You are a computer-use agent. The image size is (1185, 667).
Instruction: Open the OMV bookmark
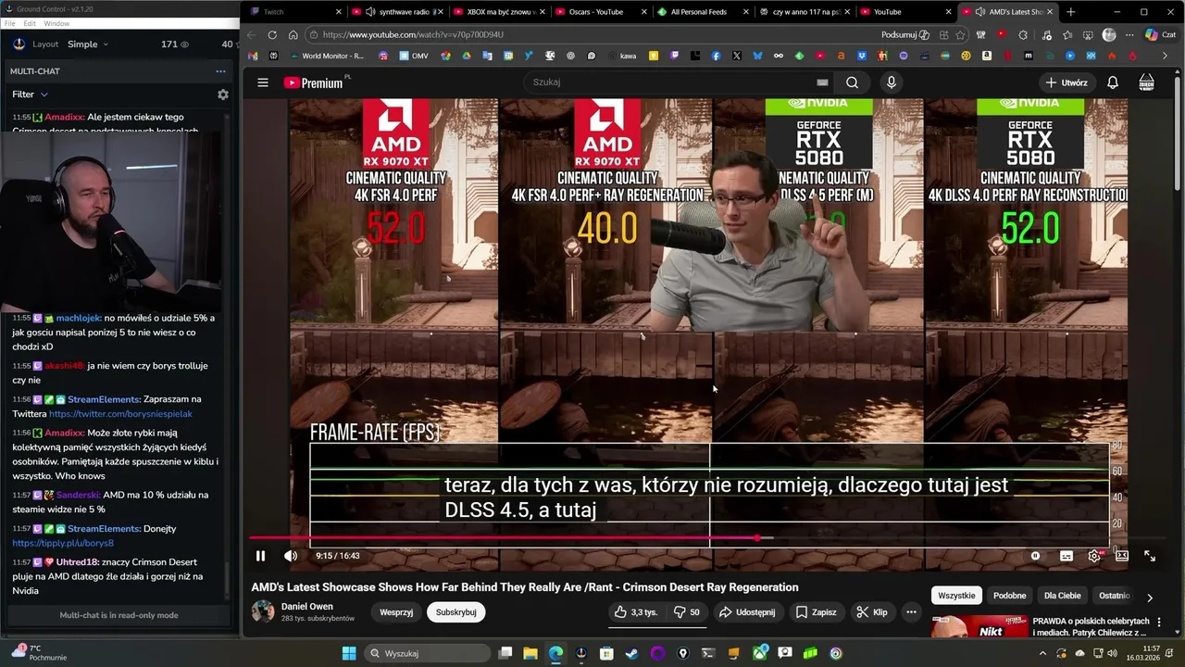(x=413, y=56)
